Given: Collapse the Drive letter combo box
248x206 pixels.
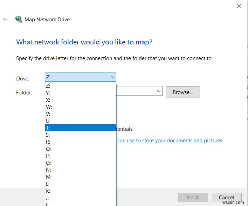Looking at the screenshot, I should [112, 77].
